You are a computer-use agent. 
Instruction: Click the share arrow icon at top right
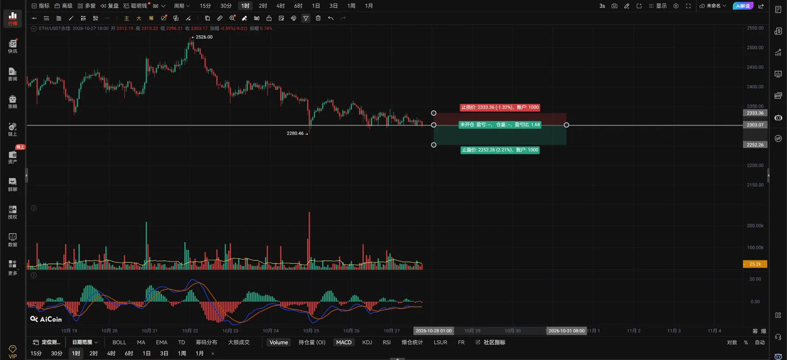(x=761, y=6)
